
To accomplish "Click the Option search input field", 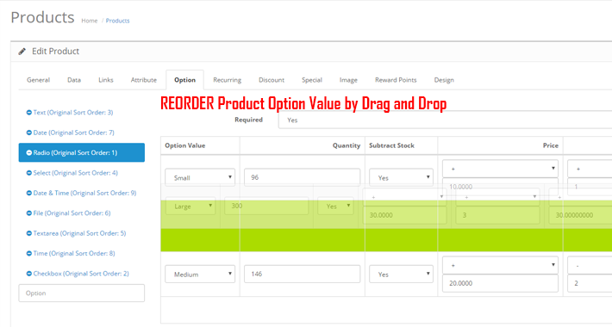I will pyautogui.click(x=82, y=293).
